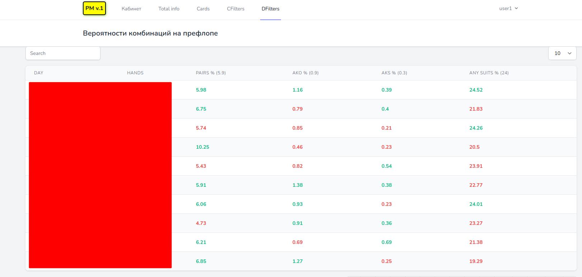The image size is (582, 277).
Task: Sort by PAIRS % (5.9) column header
Action: pos(211,73)
